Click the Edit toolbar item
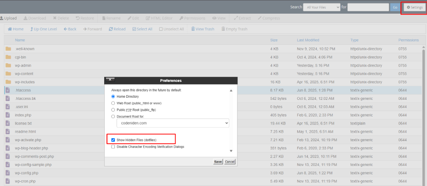The image size is (427, 186). [x=133, y=18]
